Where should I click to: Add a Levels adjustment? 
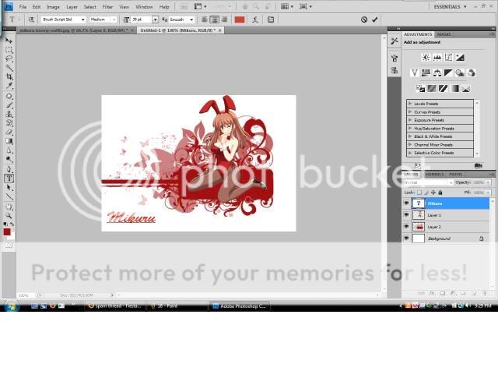point(437,57)
